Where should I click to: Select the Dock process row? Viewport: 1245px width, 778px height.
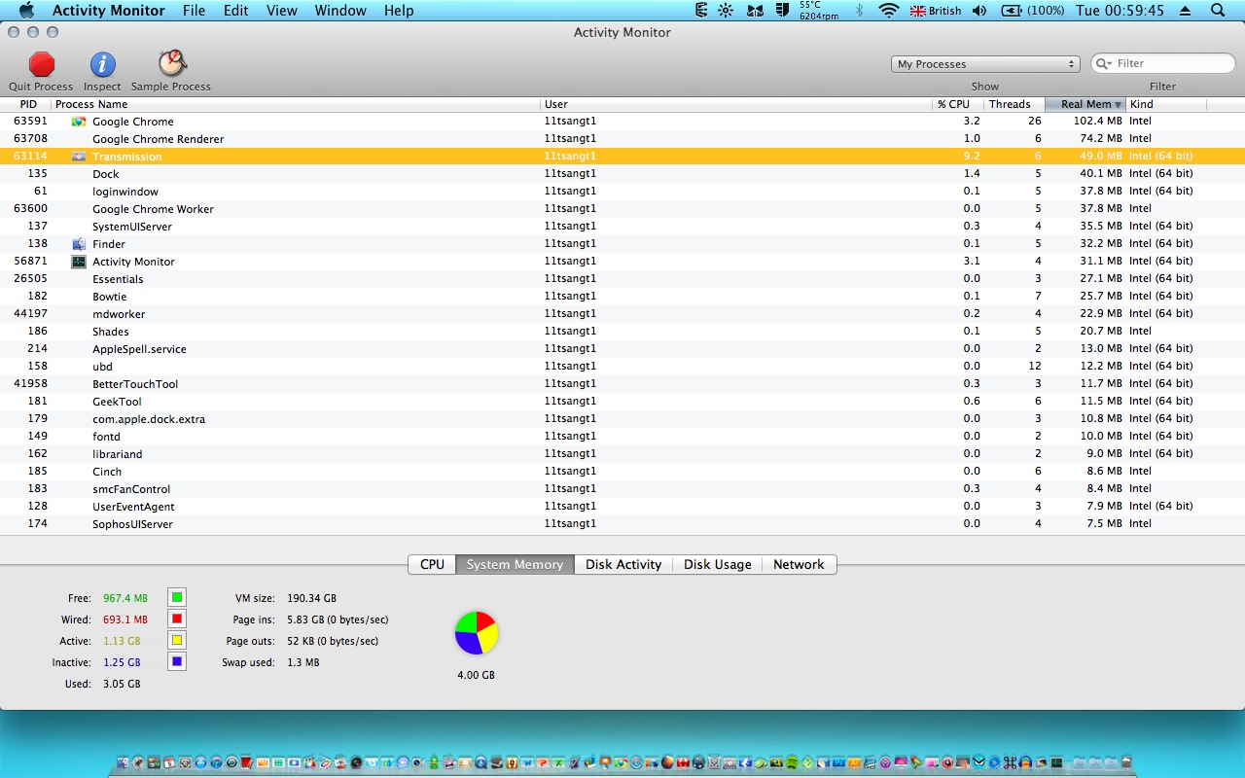click(622, 174)
